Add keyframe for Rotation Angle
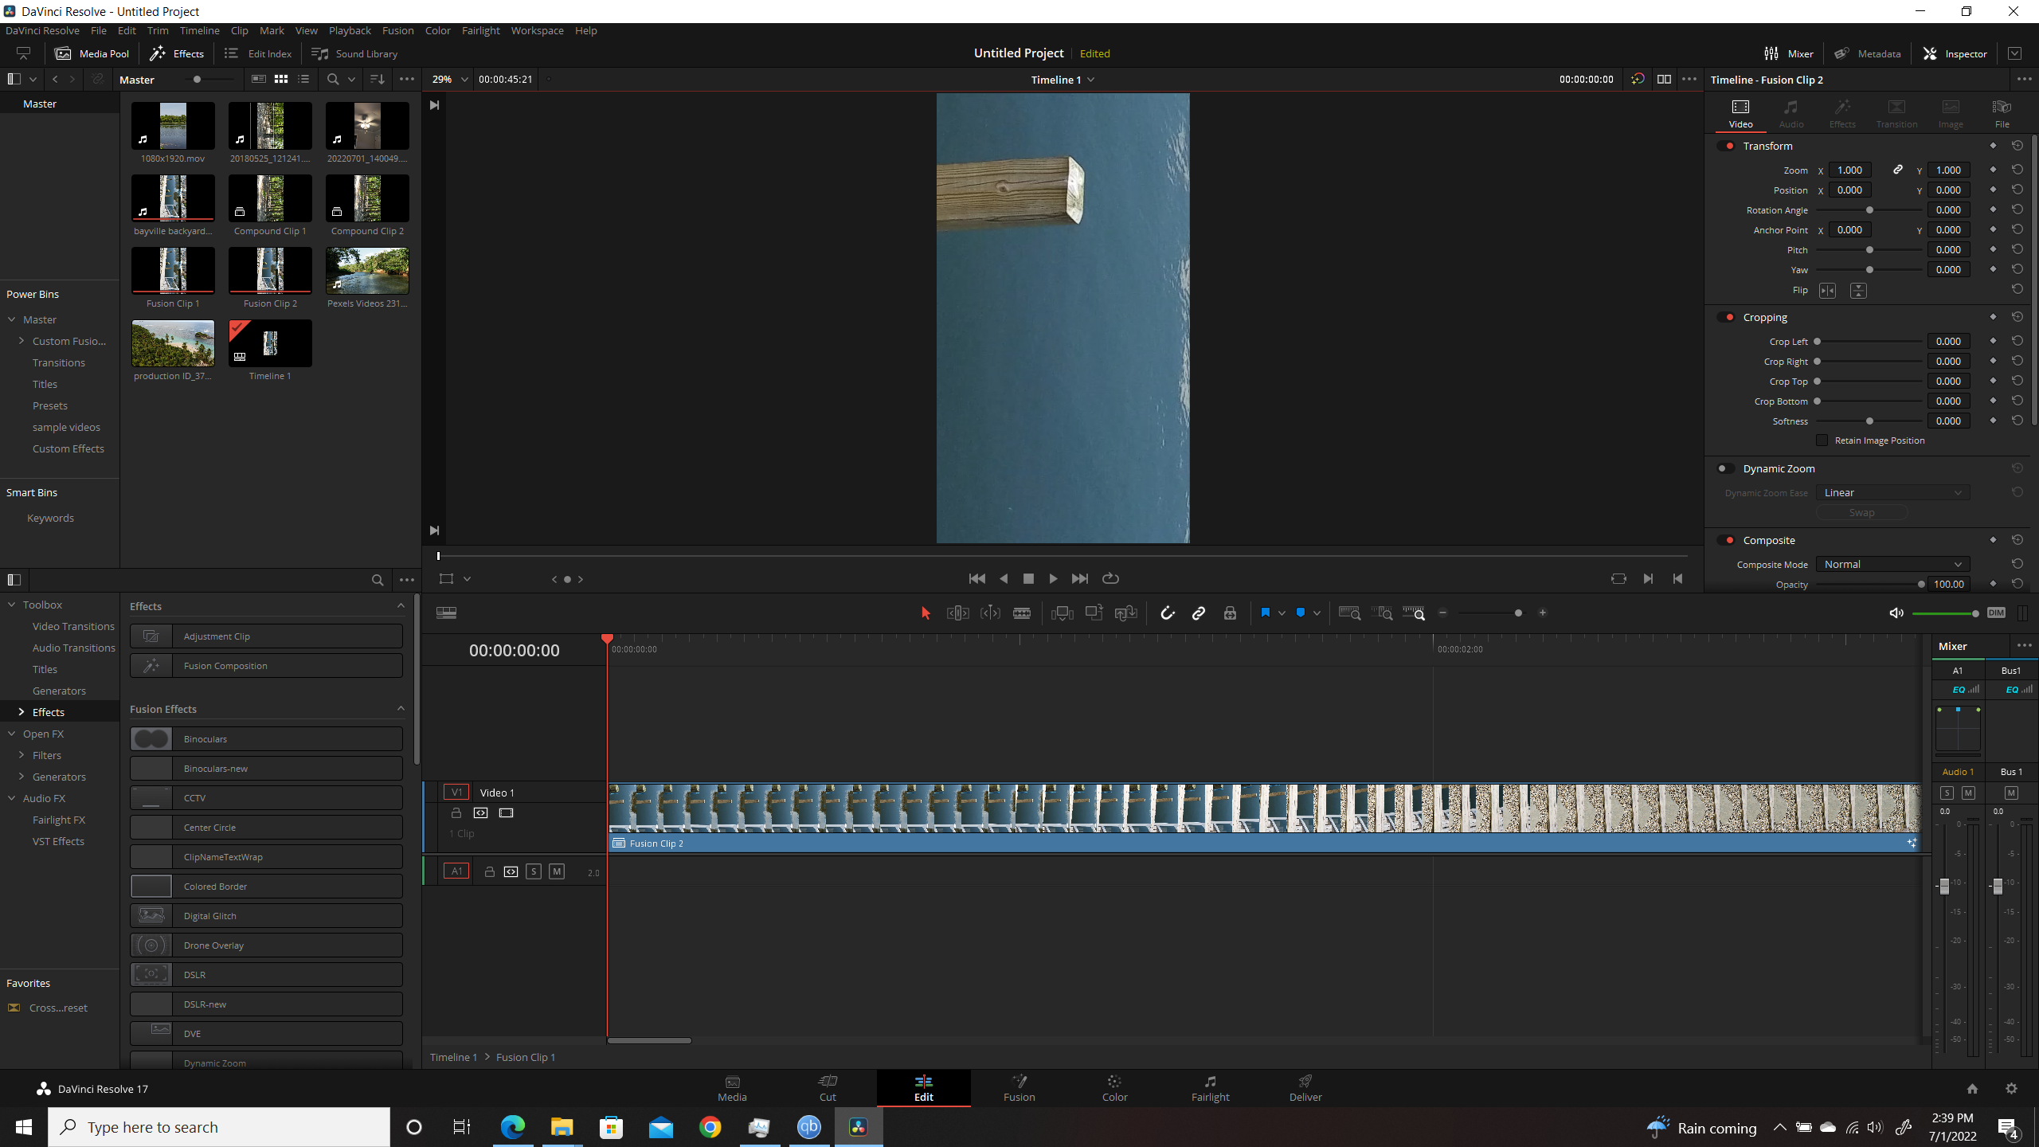The height and width of the screenshot is (1147, 2039). point(1993,209)
